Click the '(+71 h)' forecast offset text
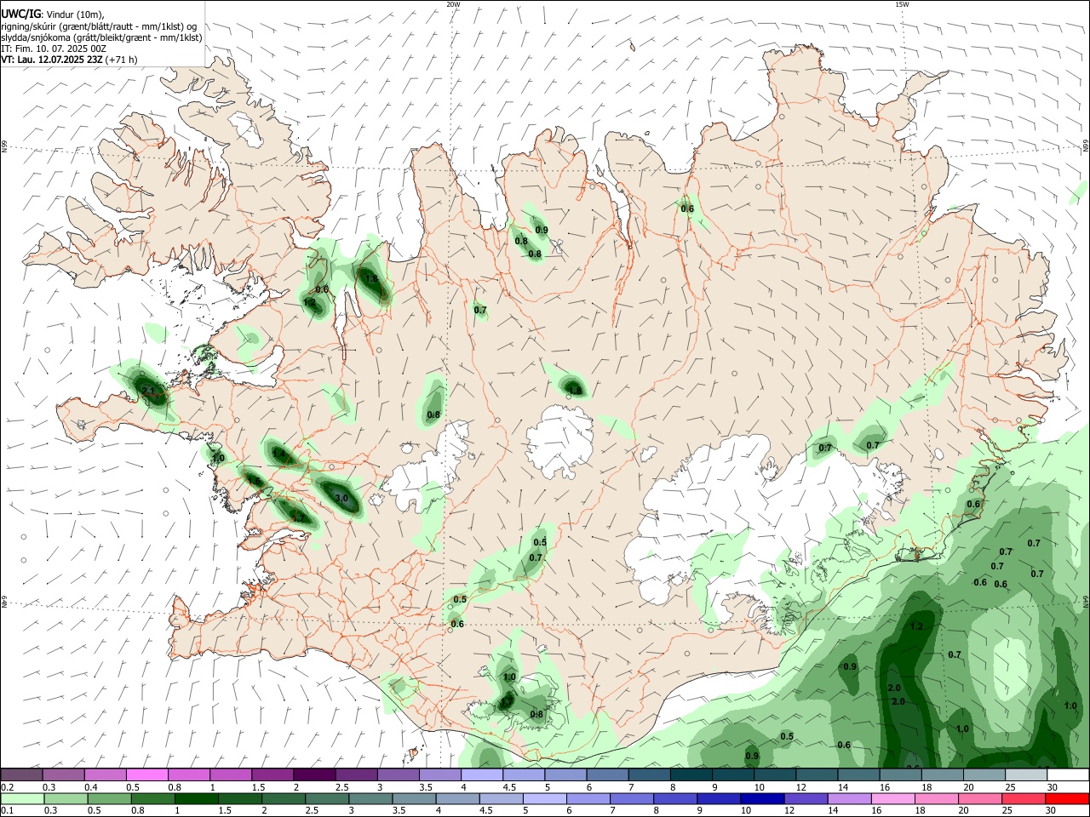1090x817 pixels. (120, 60)
